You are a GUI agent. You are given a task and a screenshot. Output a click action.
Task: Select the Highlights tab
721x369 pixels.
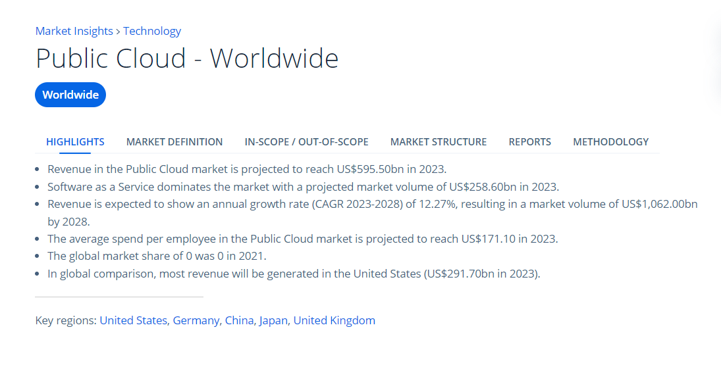pos(75,141)
